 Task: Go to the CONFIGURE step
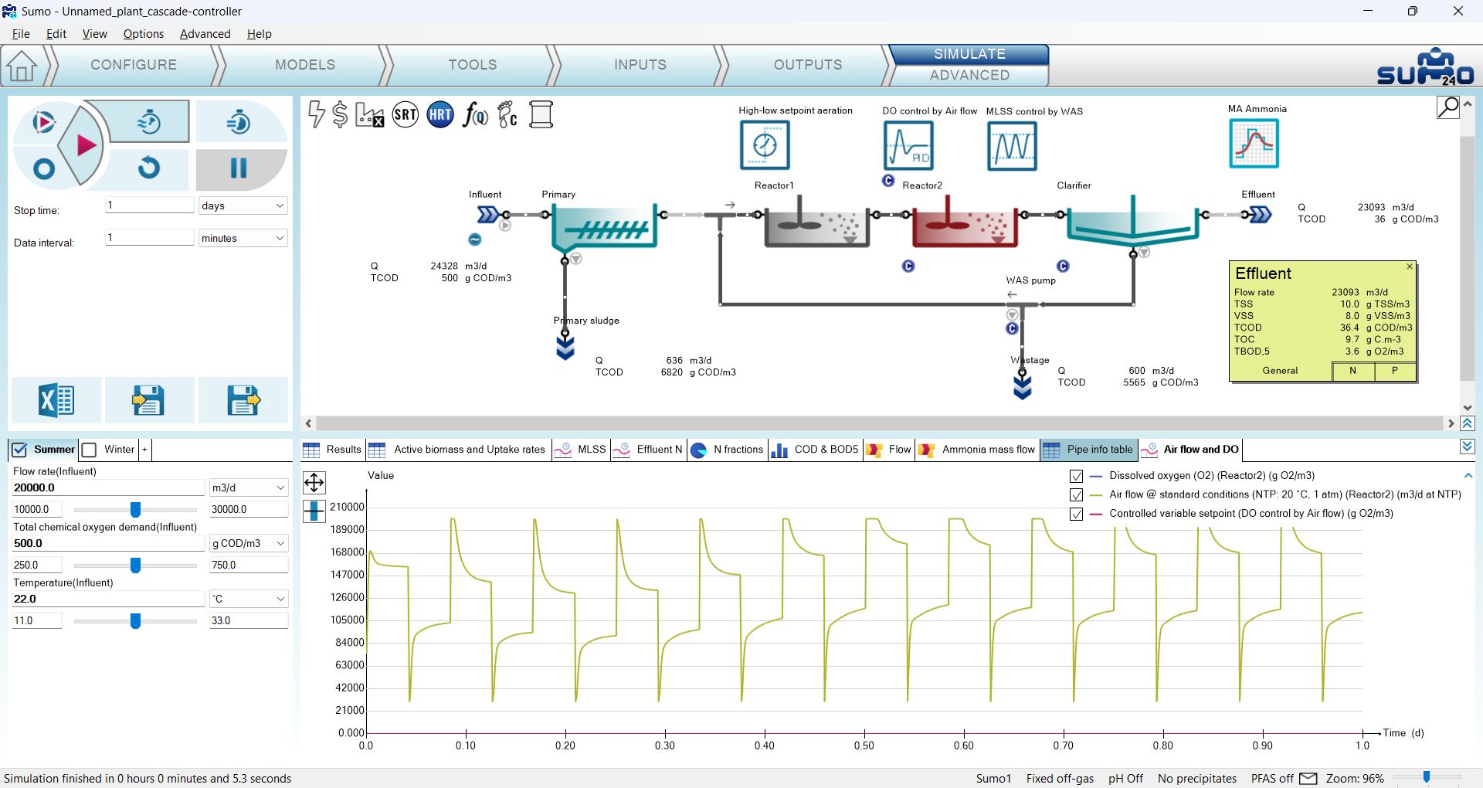point(134,65)
